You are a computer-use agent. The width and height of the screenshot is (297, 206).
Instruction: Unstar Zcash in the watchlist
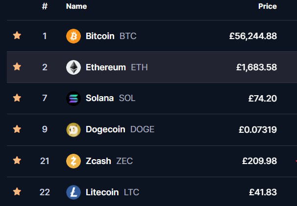[17, 161]
